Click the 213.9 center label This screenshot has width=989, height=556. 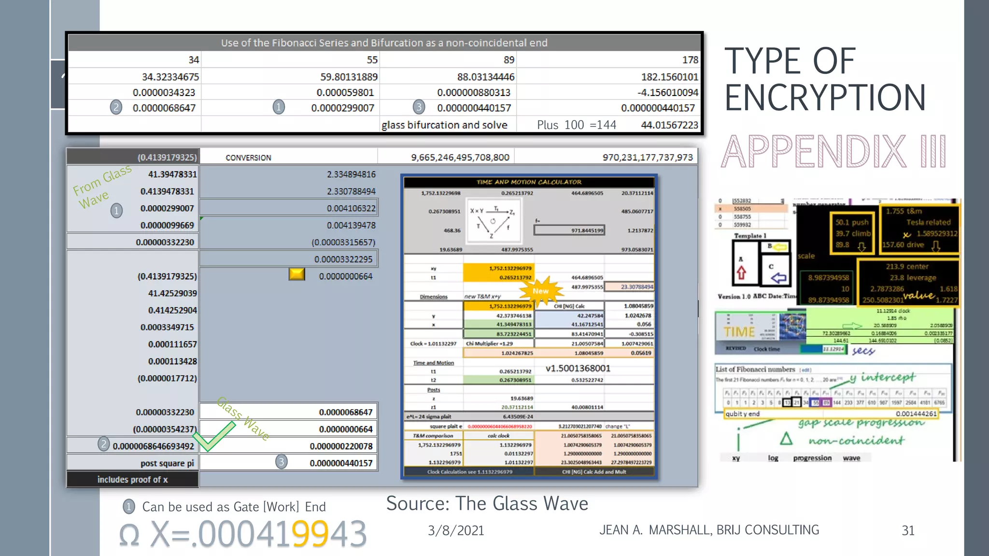pos(907,266)
